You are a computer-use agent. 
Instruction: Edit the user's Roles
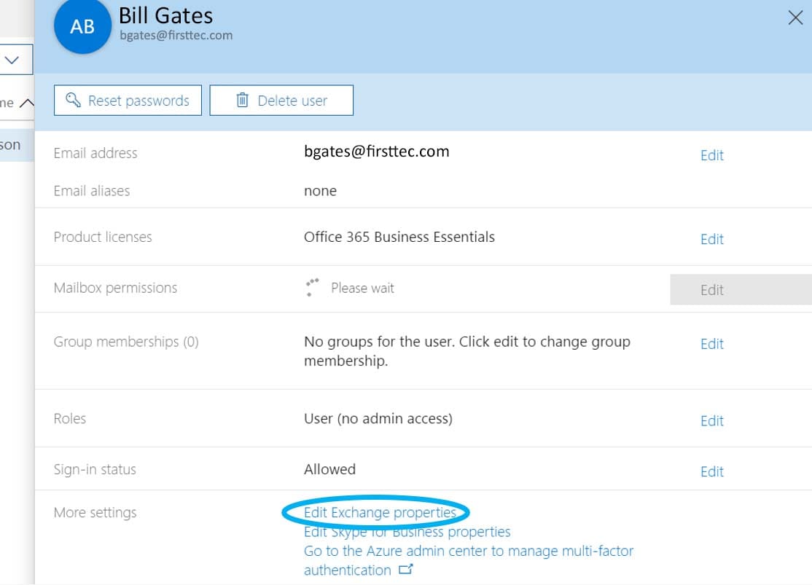click(711, 420)
